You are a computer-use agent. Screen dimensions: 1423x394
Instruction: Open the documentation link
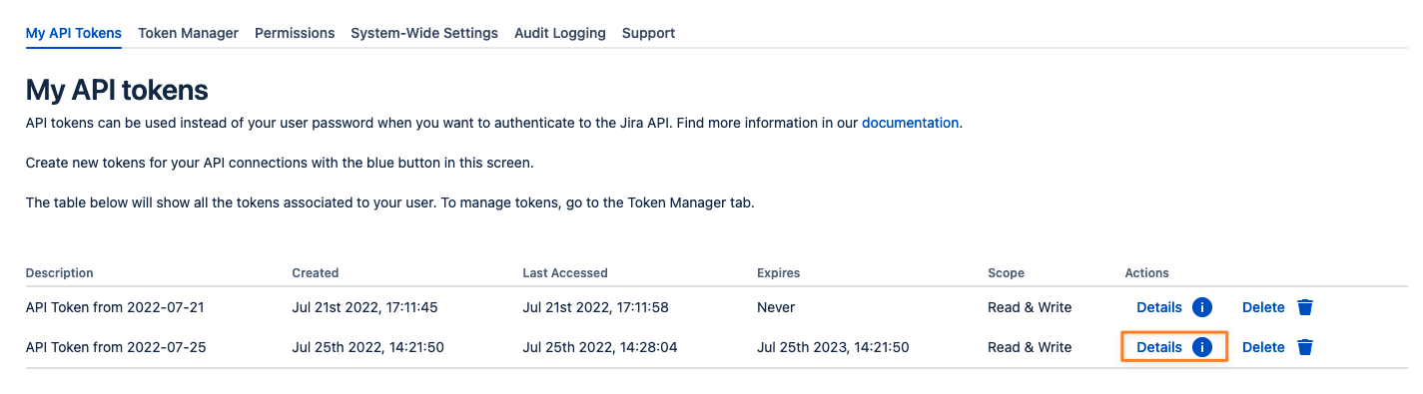click(x=910, y=123)
